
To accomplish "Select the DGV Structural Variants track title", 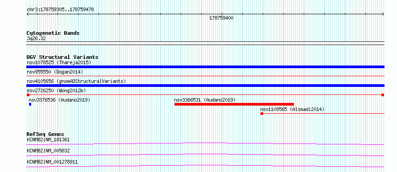I will coord(62,57).
